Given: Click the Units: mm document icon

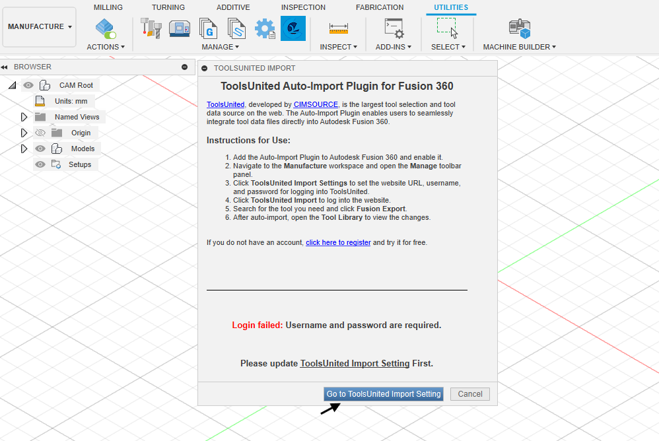Looking at the screenshot, I should [x=40, y=101].
